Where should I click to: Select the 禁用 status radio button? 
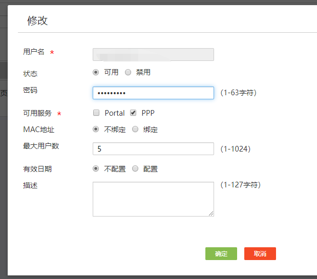(128, 72)
